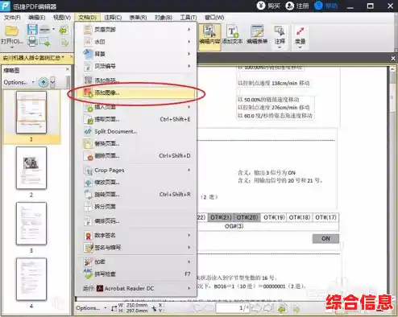Choose 添加图像 from the document menu
Screen dimensions: 398x317
(135, 93)
